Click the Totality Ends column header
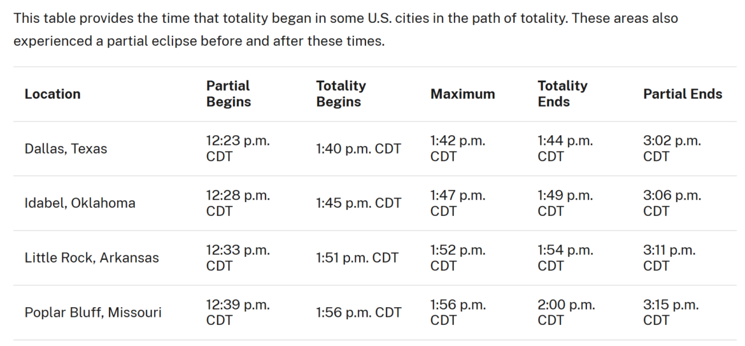745x346 pixels. 562,94
